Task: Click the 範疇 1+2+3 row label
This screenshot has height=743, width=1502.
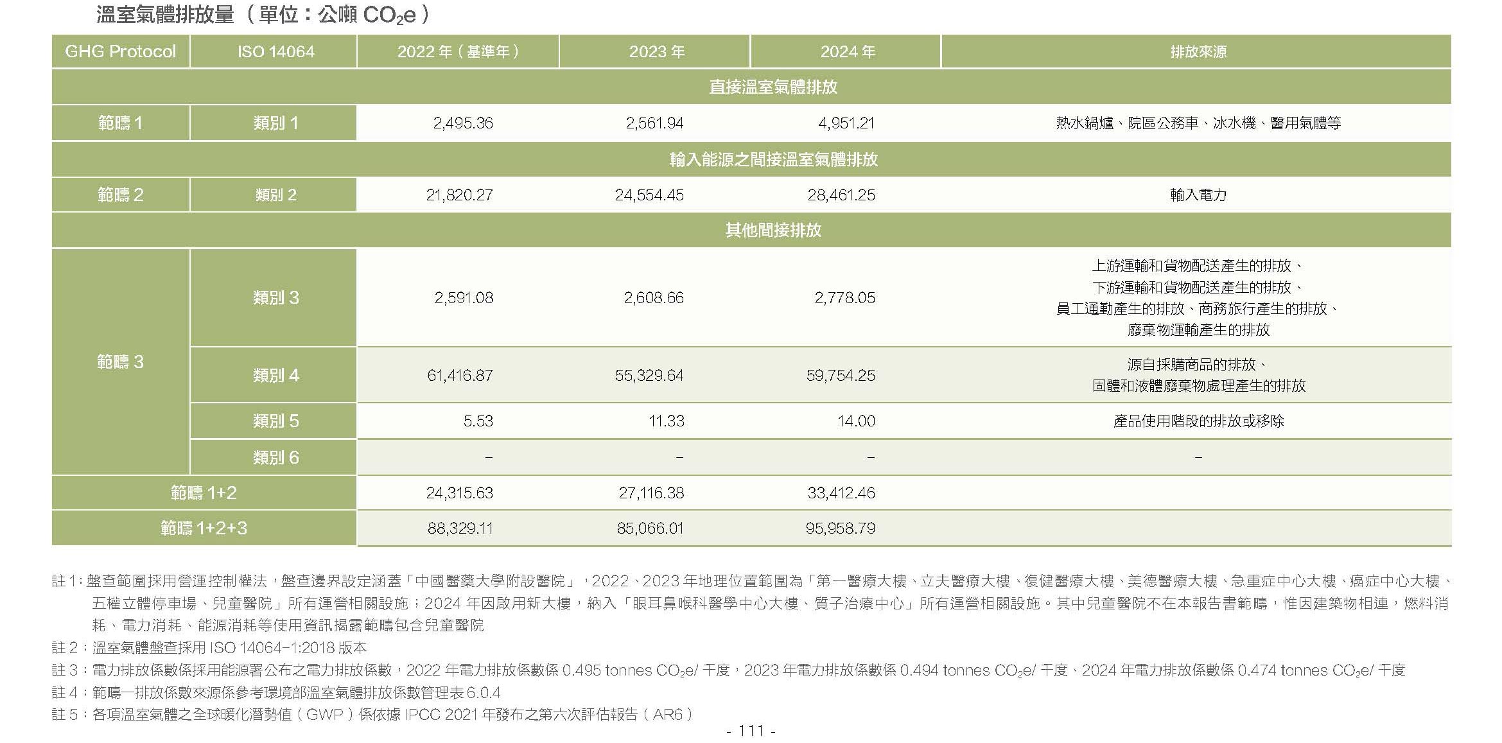Action: pos(204,528)
